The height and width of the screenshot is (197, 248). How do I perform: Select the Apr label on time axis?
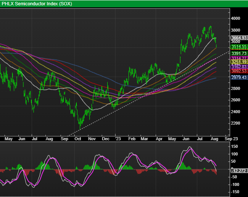point(159,139)
